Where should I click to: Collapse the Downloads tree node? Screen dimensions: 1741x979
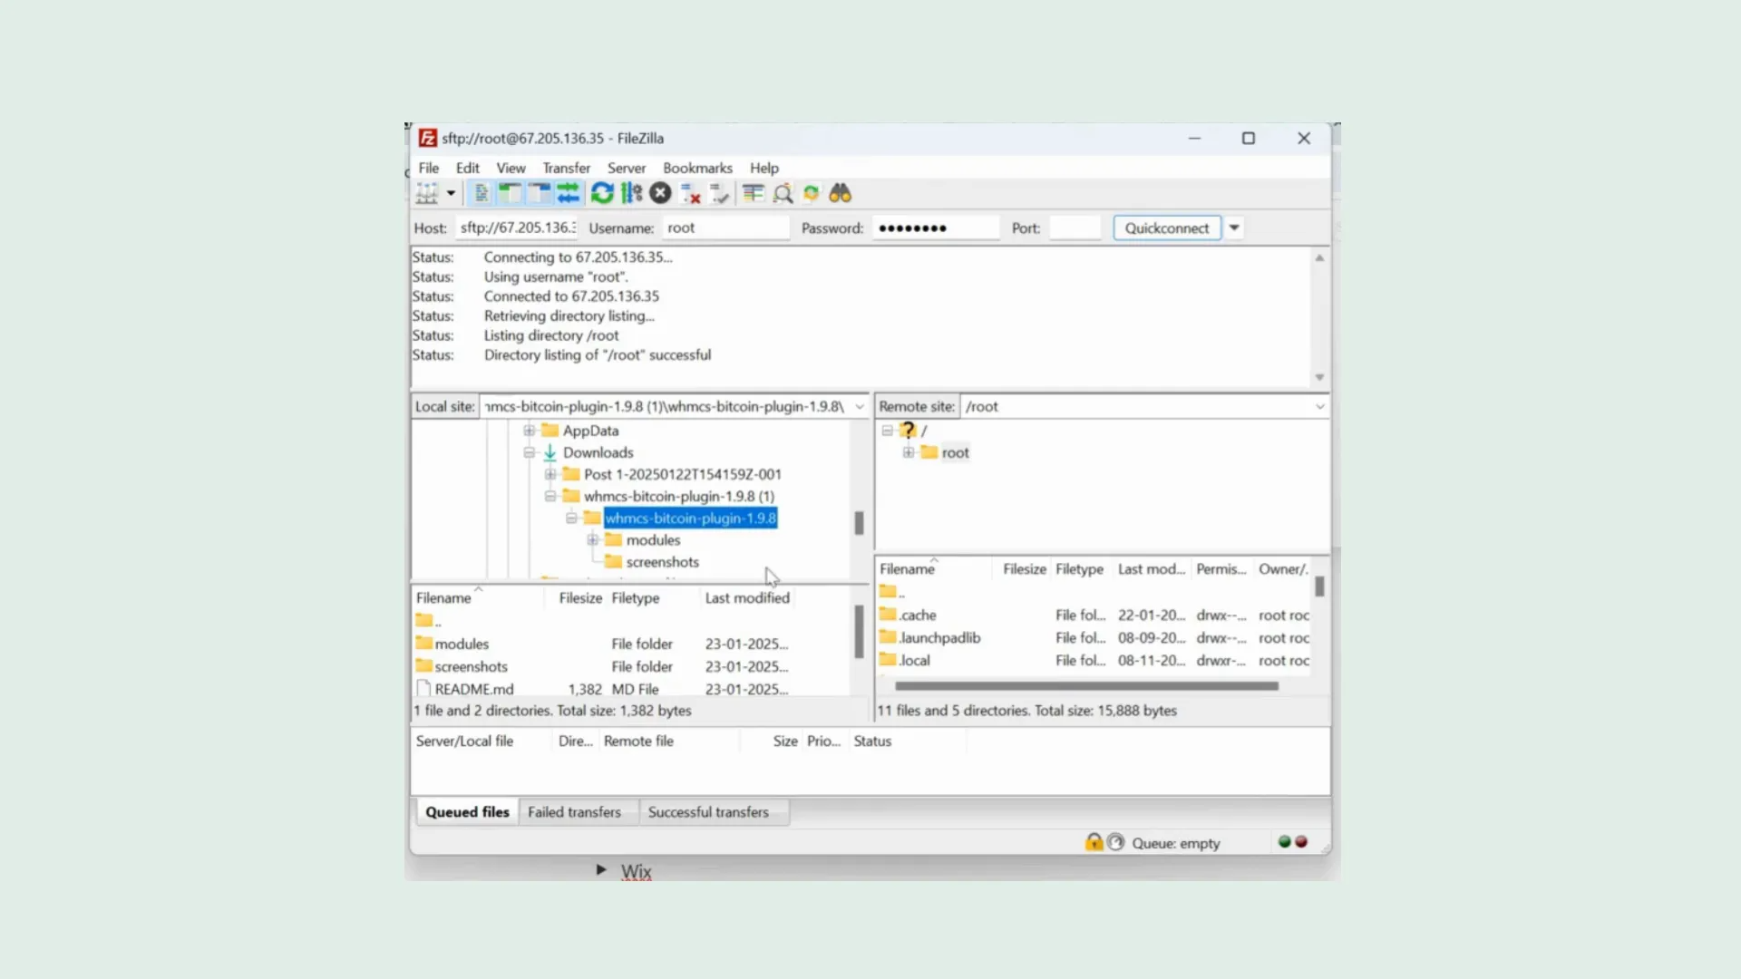530,452
